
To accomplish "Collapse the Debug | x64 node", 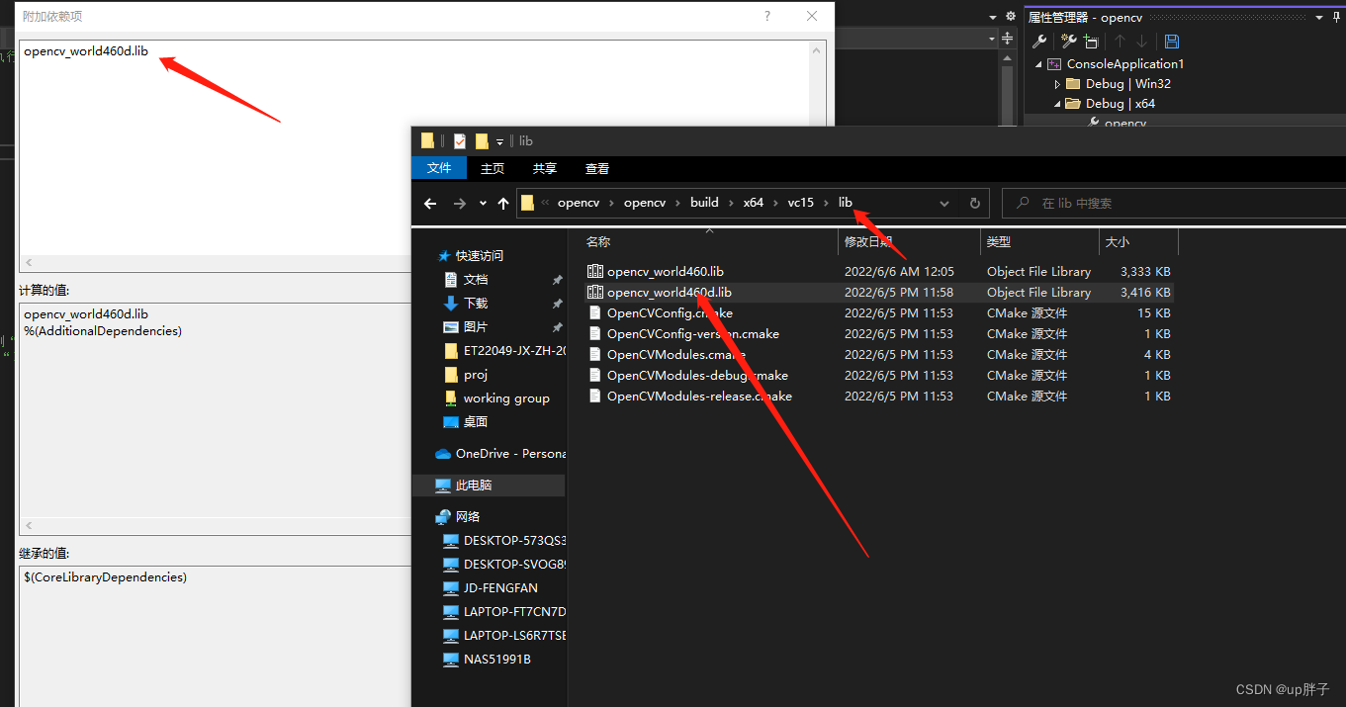I will [1057, 103].
